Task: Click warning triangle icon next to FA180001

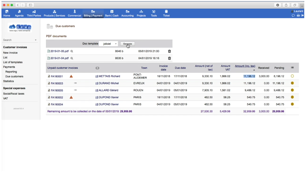Action: pyautogui.click(x=71, y=76)
